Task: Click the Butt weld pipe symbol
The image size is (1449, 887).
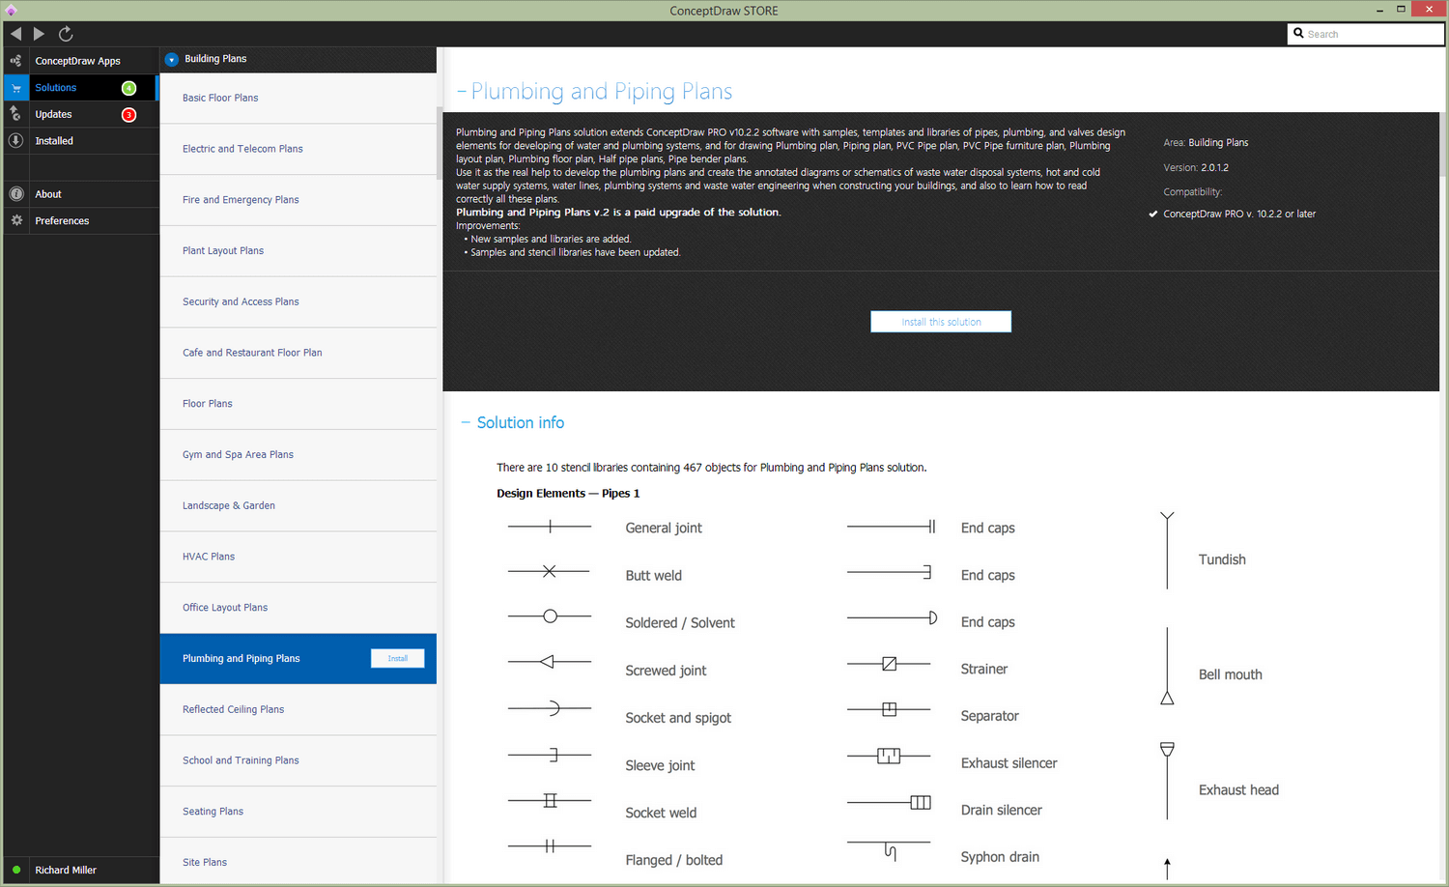Action: click(x=550, y=572)
